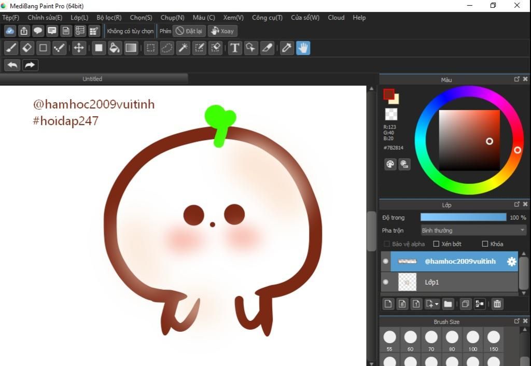Delete the selected layer
The image size is (531, 366).
click(497, 304)
